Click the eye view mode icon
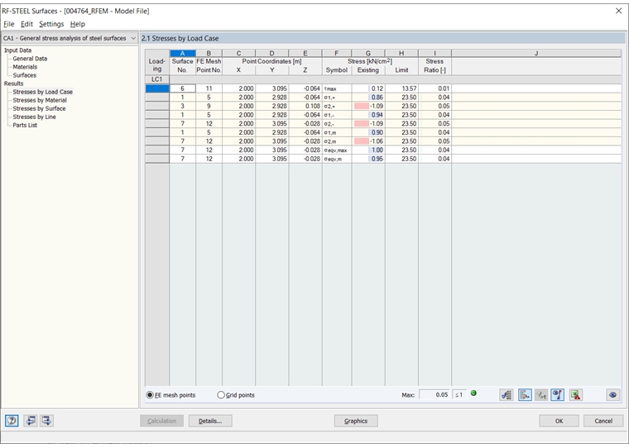The image size is (629, 448). coord(612,395)
